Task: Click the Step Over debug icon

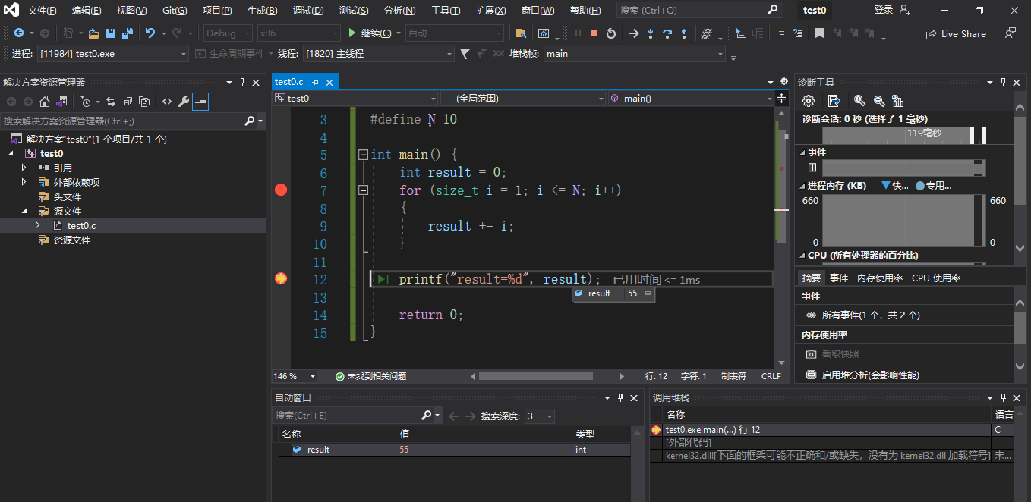Action: click(x=667, y=33)
